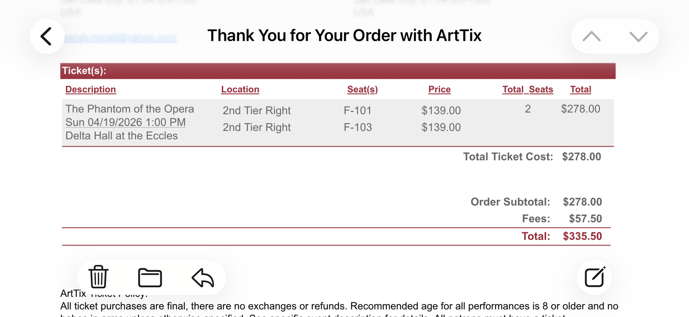Click the Total column header
The height and width of the screenshot is (317, 689).
(x=580, y=90)
